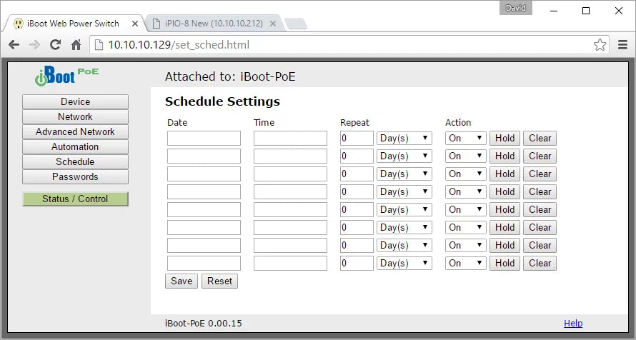Select the iBoot Web Power Switch tab
636x340 pixels.
pyautogui.click(x=73, y=24)
